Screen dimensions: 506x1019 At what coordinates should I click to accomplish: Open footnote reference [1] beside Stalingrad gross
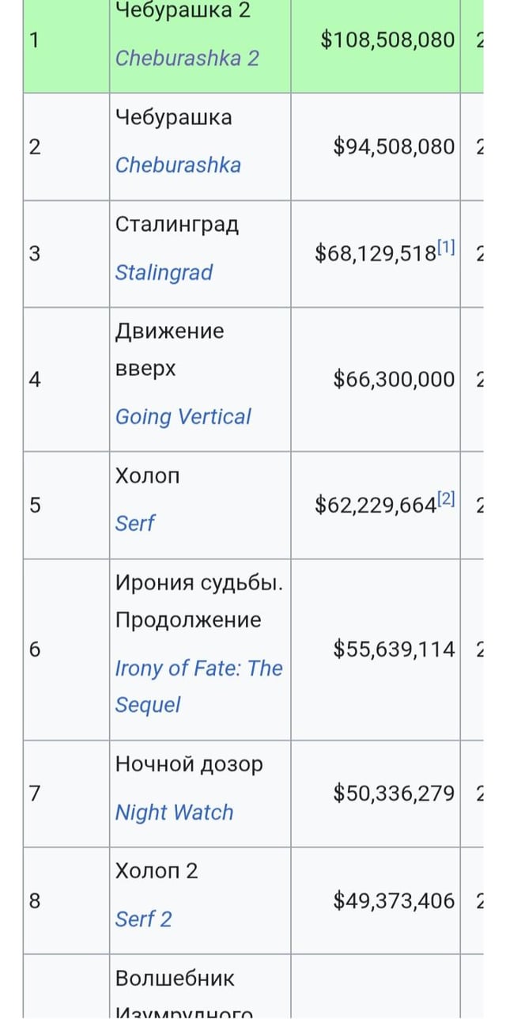pos(447,248)
